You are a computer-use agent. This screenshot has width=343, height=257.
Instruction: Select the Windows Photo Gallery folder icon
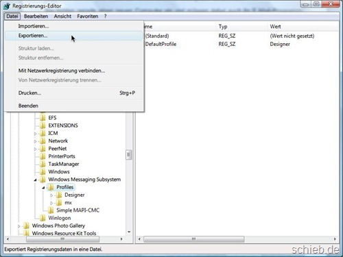(26, 225)
